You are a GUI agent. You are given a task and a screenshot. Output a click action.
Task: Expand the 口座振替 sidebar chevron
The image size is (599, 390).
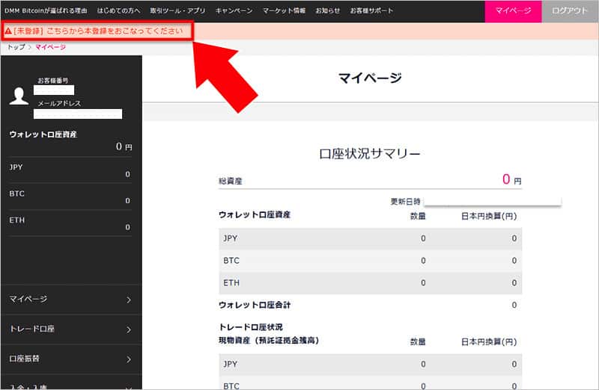129,359
